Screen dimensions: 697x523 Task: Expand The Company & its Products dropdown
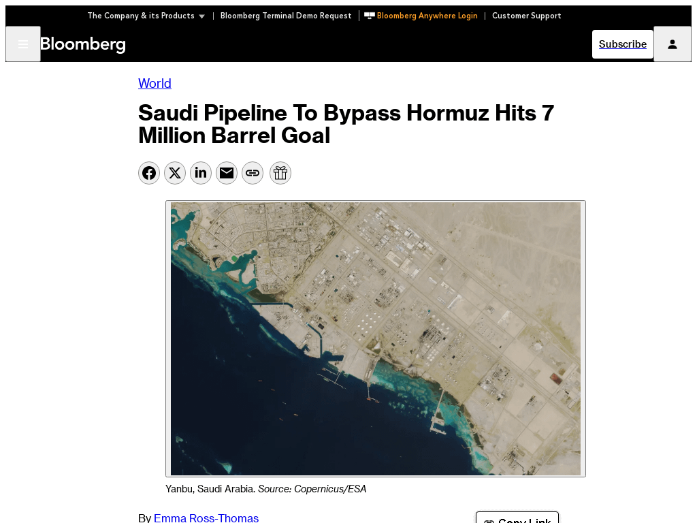coord(146,16)
